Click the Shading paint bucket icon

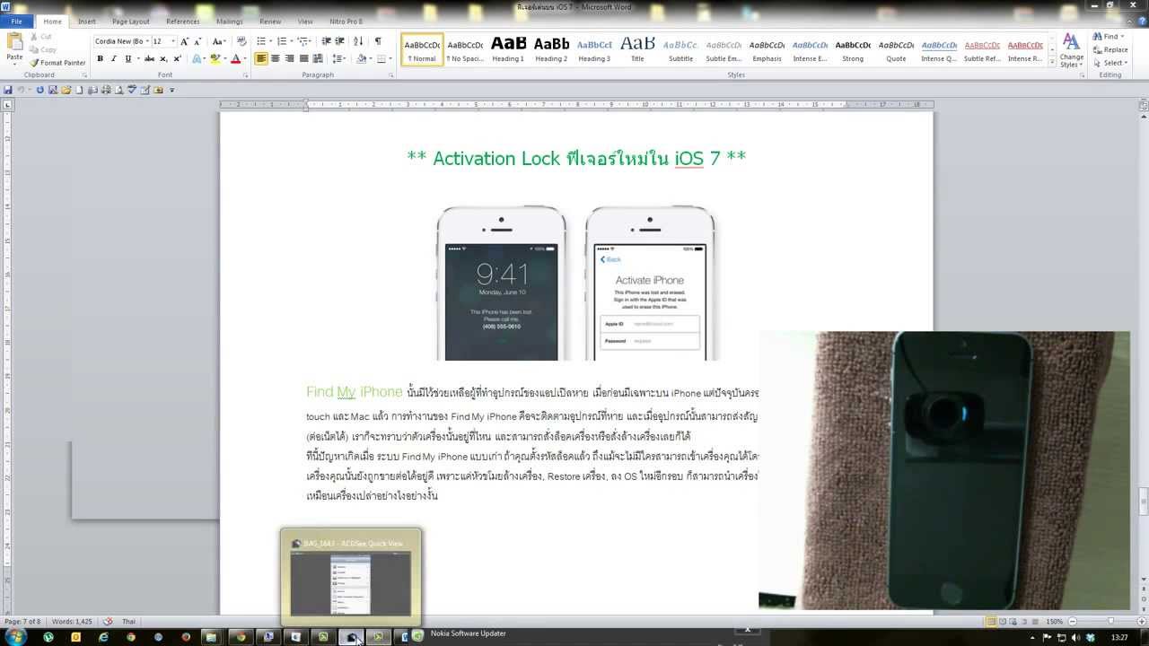coord(361,58)
